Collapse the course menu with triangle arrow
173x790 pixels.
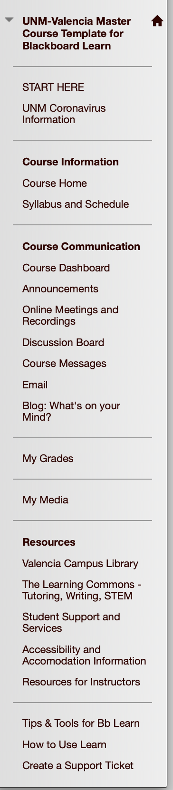pyautogui.click(x=9, y=20)
